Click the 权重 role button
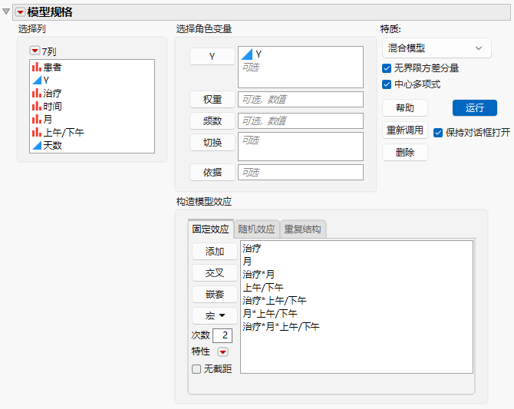 coord(212,100)
